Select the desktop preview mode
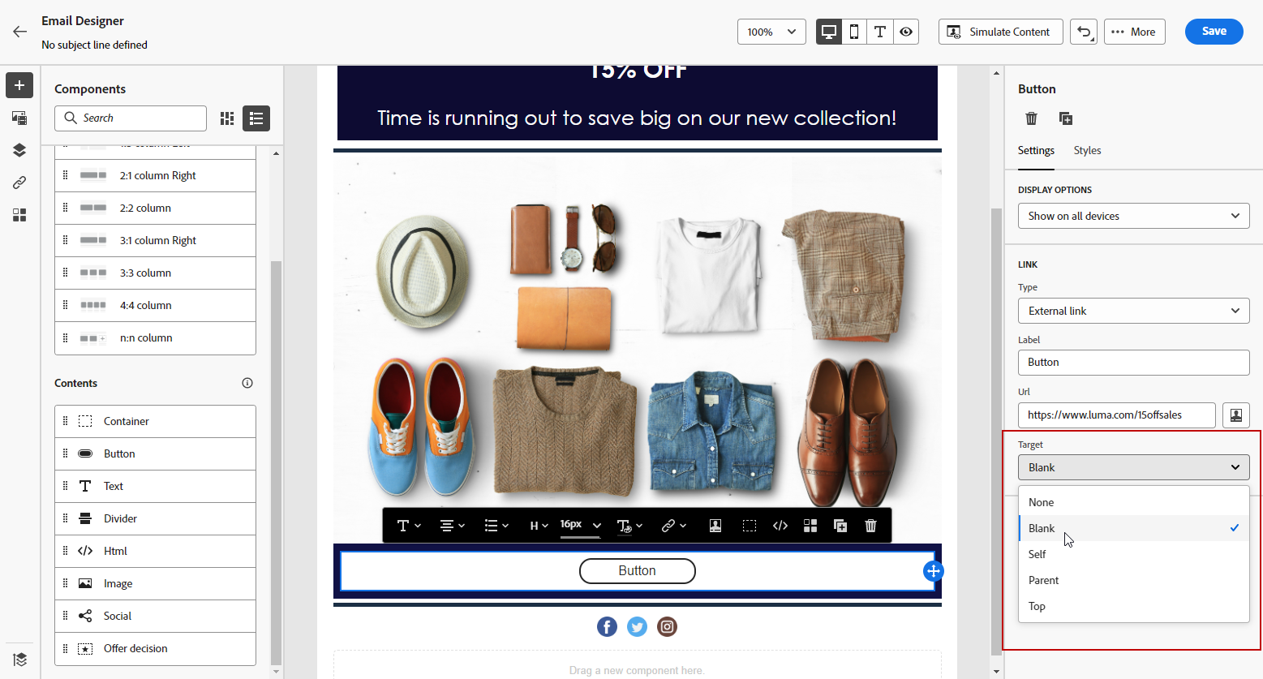Screen dimensions: 1263x679 [x=829, y=32]
